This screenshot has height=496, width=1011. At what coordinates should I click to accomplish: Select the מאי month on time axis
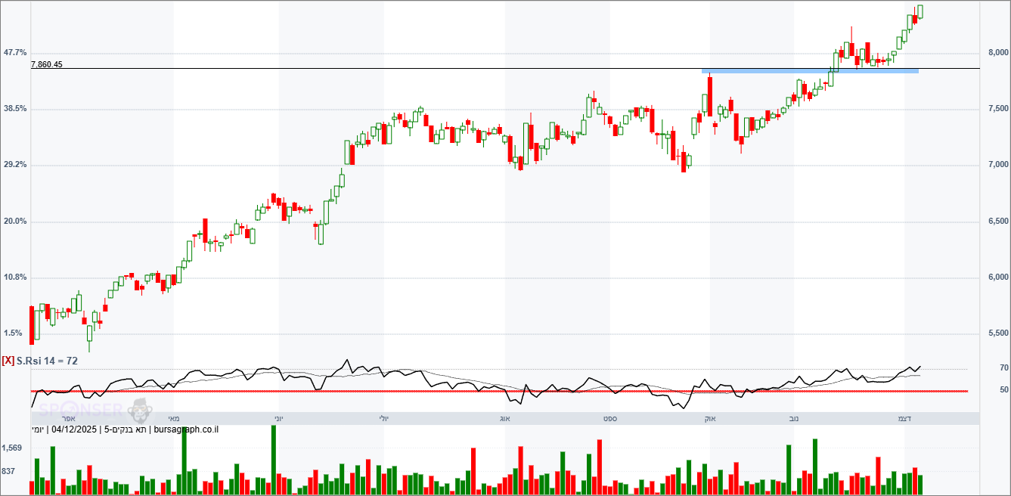174,418
